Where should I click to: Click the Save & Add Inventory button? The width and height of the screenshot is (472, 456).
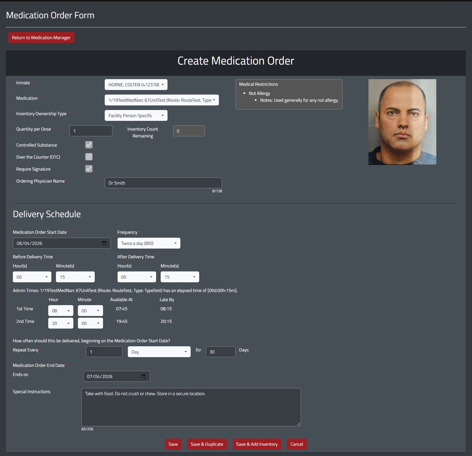tap(257, 444)
